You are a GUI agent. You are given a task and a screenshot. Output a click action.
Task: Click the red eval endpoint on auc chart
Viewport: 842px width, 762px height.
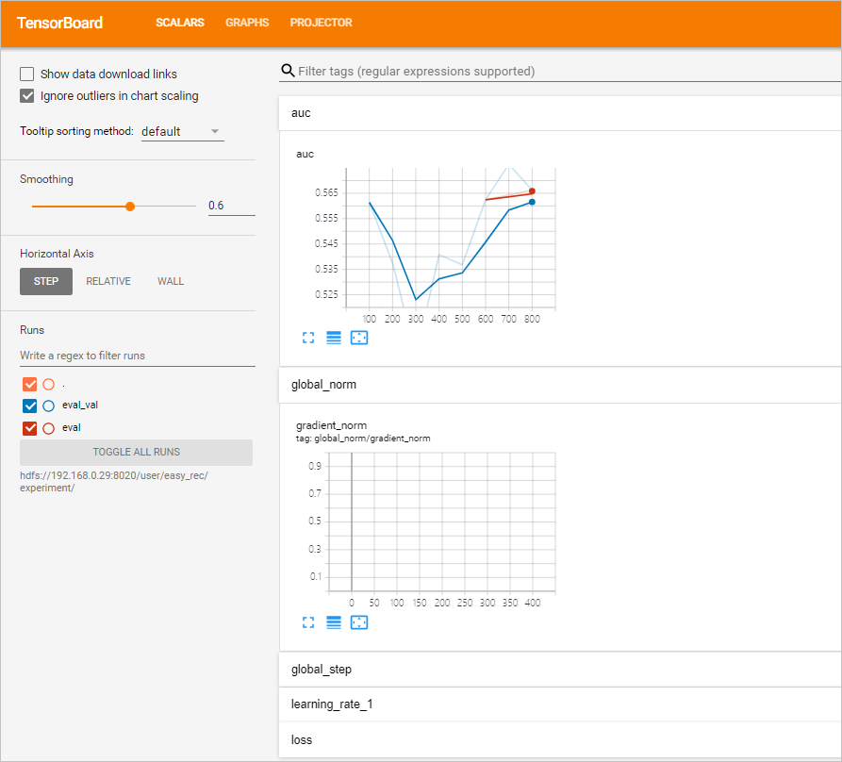532,191
